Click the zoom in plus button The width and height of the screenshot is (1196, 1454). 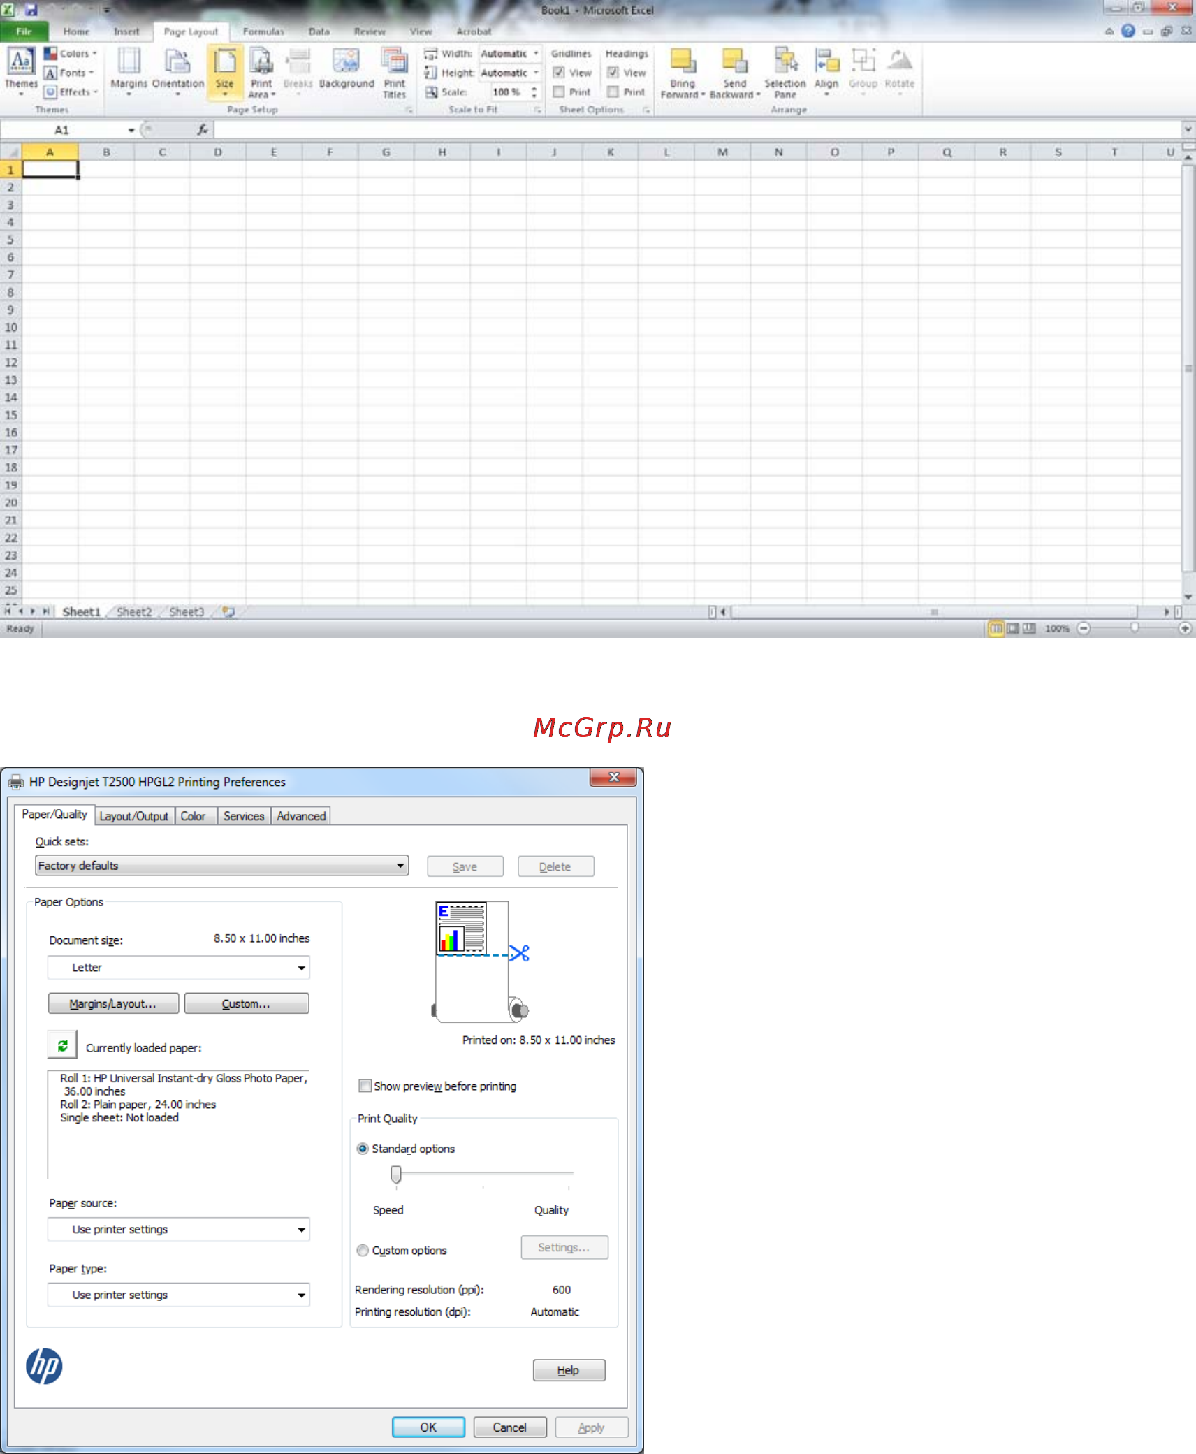(x=1185, y=628)
